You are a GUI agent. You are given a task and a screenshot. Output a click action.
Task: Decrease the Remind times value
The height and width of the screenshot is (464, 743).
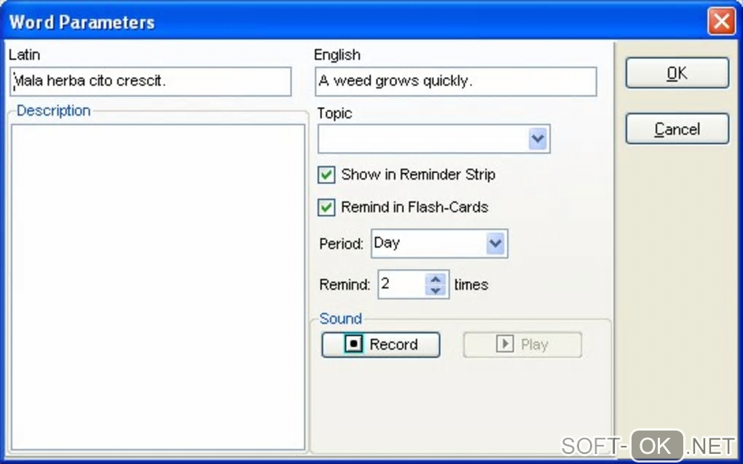click(436, 291)
